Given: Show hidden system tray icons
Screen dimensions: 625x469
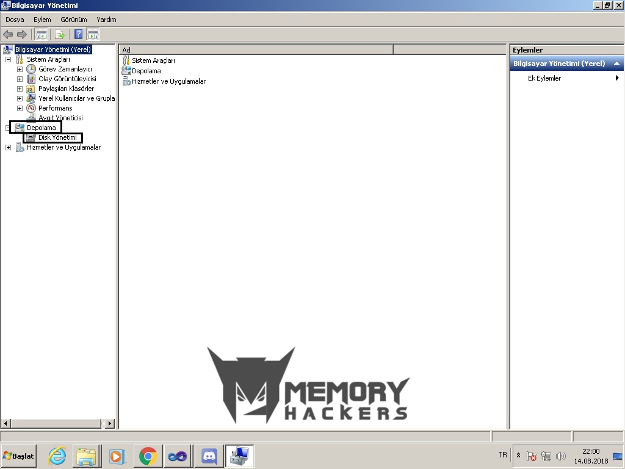Looking at the screenshot, I should (518, 456).
